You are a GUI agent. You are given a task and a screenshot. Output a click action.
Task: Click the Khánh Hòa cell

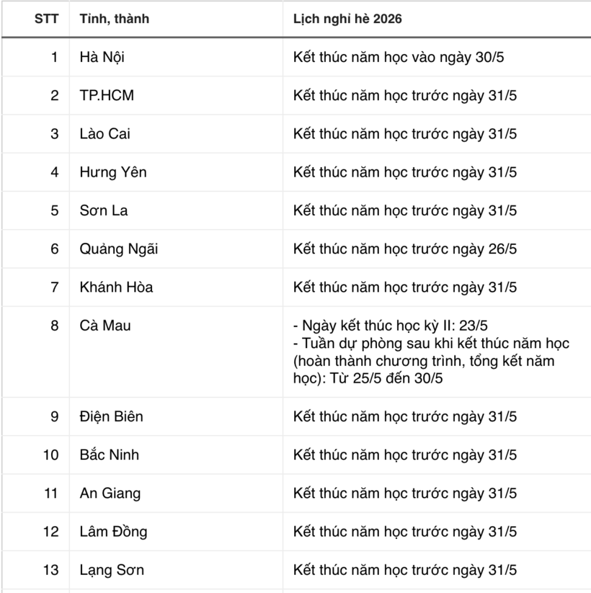point(116,287)
